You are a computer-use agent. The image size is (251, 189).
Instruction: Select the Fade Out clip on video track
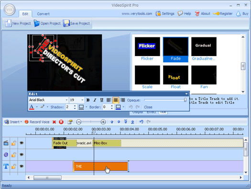pyautogui.click(x=65, y=143)
